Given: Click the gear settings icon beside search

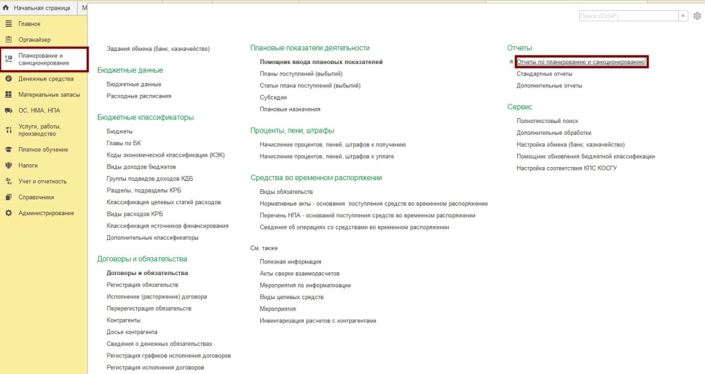Looking at the screenshot, I should 697,16.
